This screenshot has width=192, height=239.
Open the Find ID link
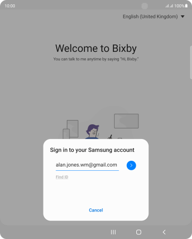tap(62, 177)
